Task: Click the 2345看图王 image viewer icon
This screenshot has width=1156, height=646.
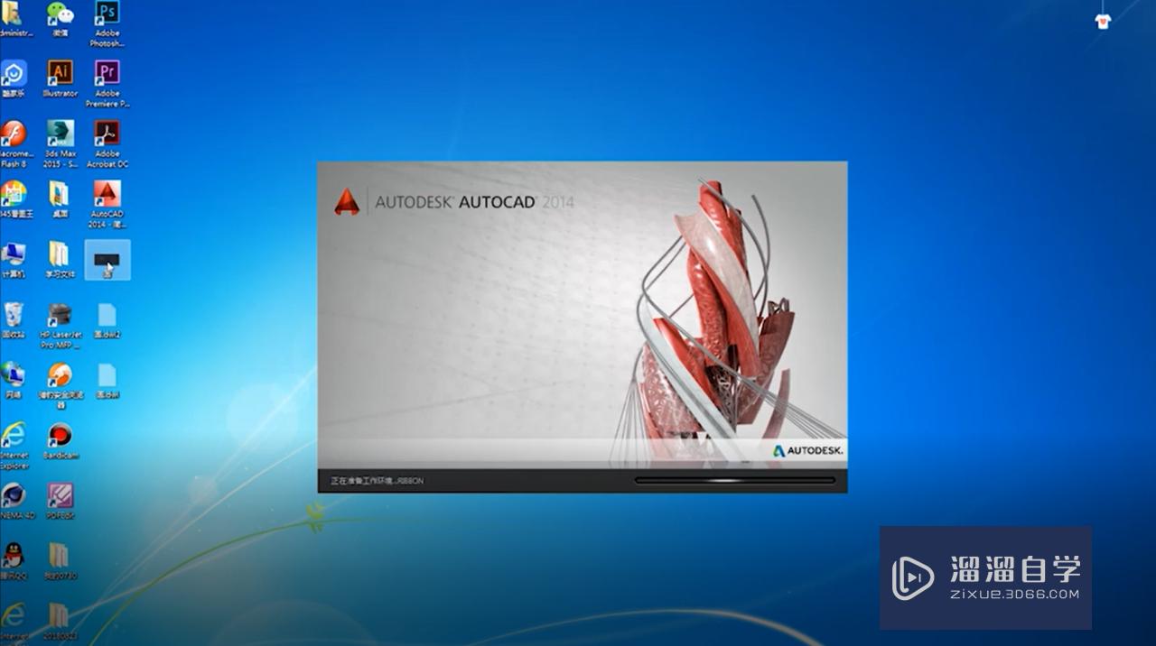Action: point(14,199)
